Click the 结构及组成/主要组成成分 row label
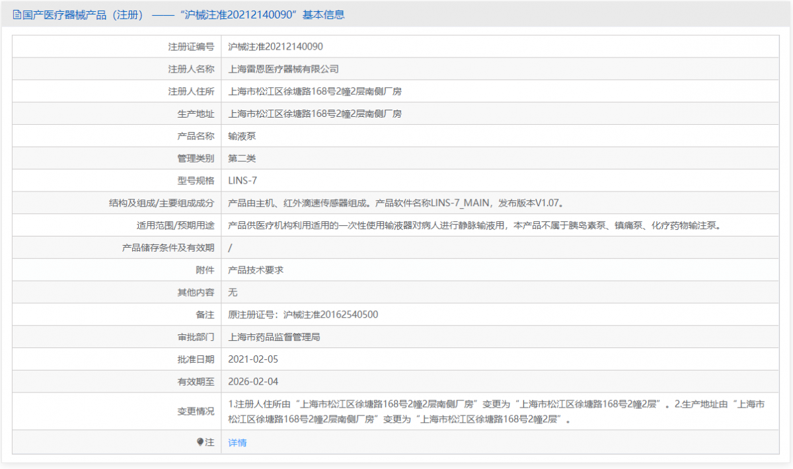The height and width of the screenshot is (469, 793). click(x=162, y=203)
